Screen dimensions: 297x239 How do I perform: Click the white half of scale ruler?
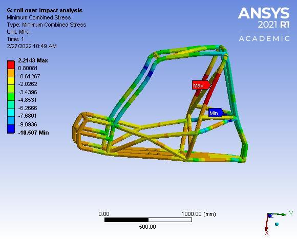click(170, 220)
